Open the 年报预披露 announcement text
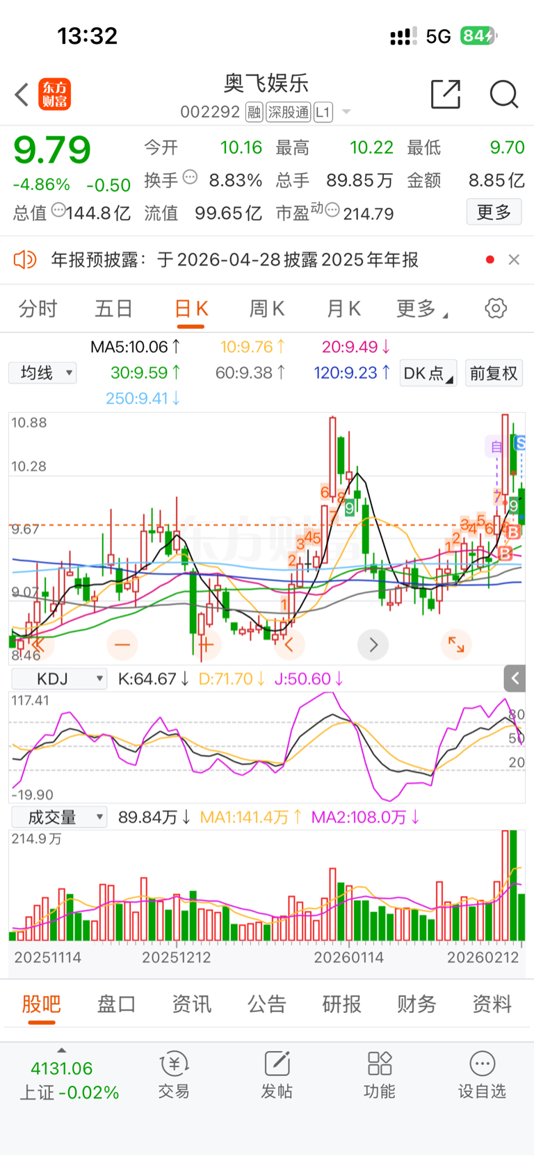534x1156 pixels. coord(235,260)
